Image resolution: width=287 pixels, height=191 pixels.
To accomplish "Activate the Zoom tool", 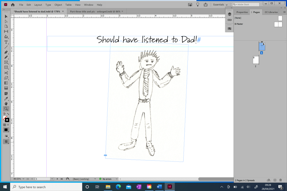I will tap(6, 109).
